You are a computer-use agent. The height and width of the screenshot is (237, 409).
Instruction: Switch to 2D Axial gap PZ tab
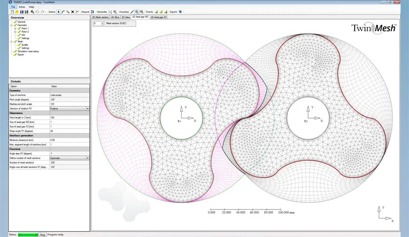tap(159, 17)
